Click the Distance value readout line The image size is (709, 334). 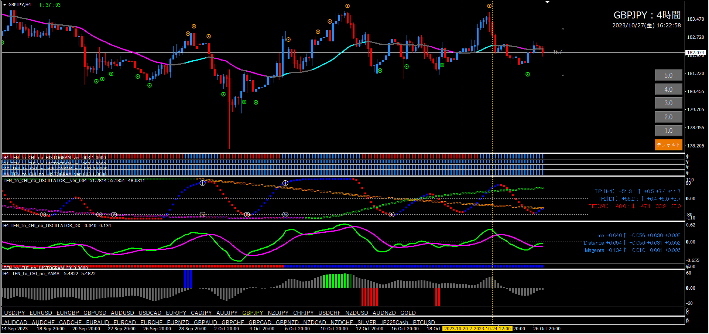tap(632, 243)
